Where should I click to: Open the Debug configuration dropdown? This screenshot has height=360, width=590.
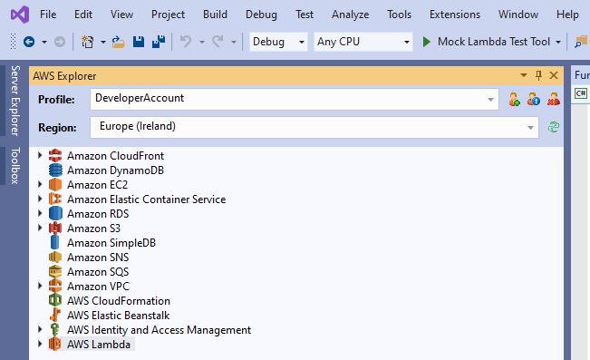point(278,42)
